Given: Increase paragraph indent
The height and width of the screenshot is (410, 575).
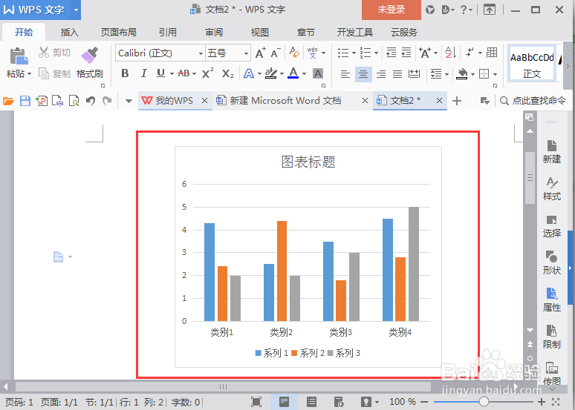Looking at the screenshot, I should point(406,53).
